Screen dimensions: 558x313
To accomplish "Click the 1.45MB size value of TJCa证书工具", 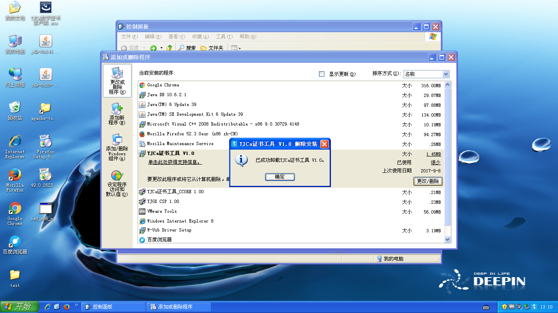I will pos(433,154).
